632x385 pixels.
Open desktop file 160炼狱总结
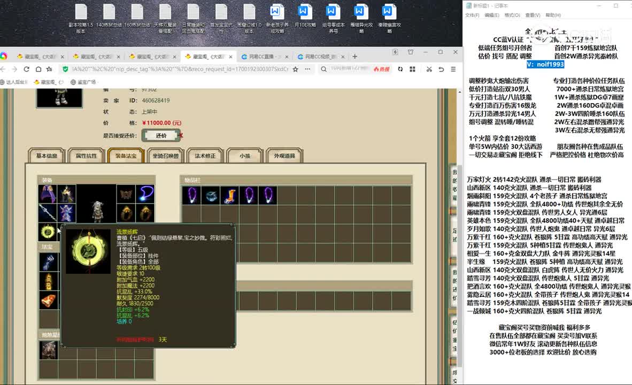pyautogui.click(x=137, y=16)
